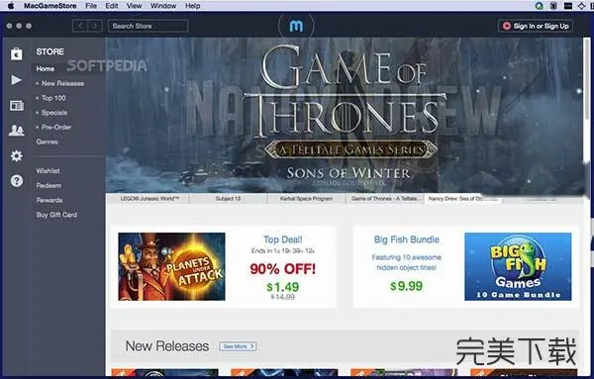594x379 pixels.
Task: Open Wishlist in the sidebar
Action: pos(48,171)
